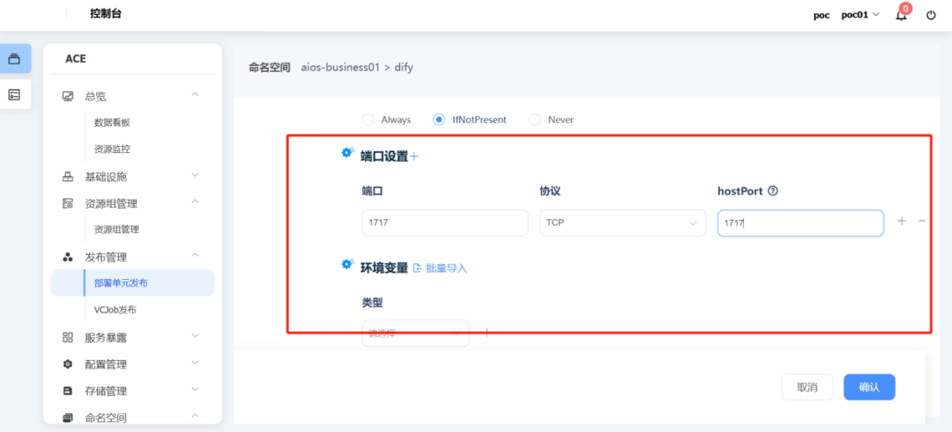Click the ACE sidebar heading
Image resolution: width=952 pixels, height=432 pixels.
click(x=76, y=59)
